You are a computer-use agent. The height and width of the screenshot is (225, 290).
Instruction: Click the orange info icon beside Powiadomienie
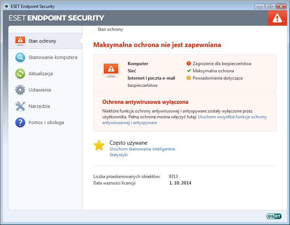[189, 78]
